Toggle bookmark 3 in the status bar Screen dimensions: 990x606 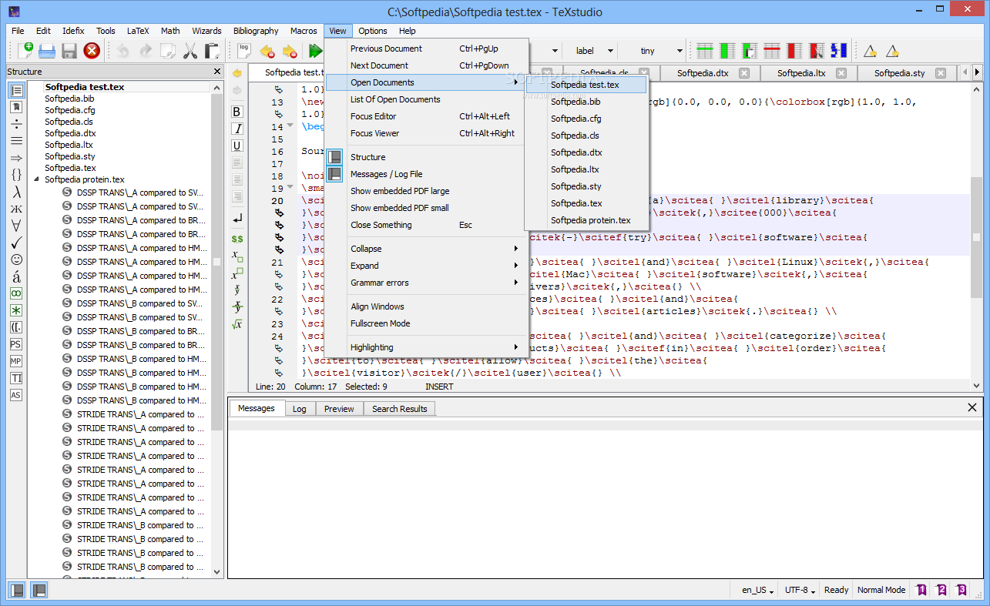pos(961,590)
